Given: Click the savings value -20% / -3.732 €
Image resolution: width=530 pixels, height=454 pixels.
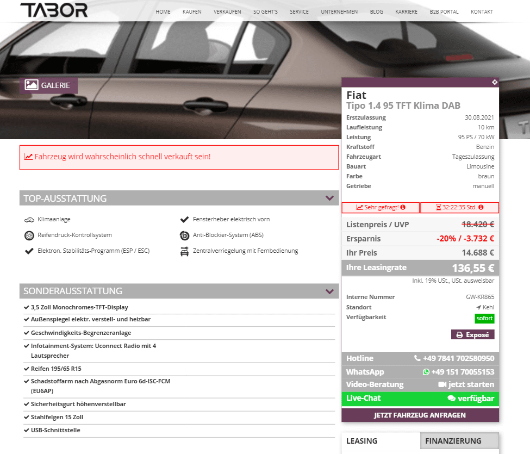Looking at the screenshot, I should coord(465,239).
